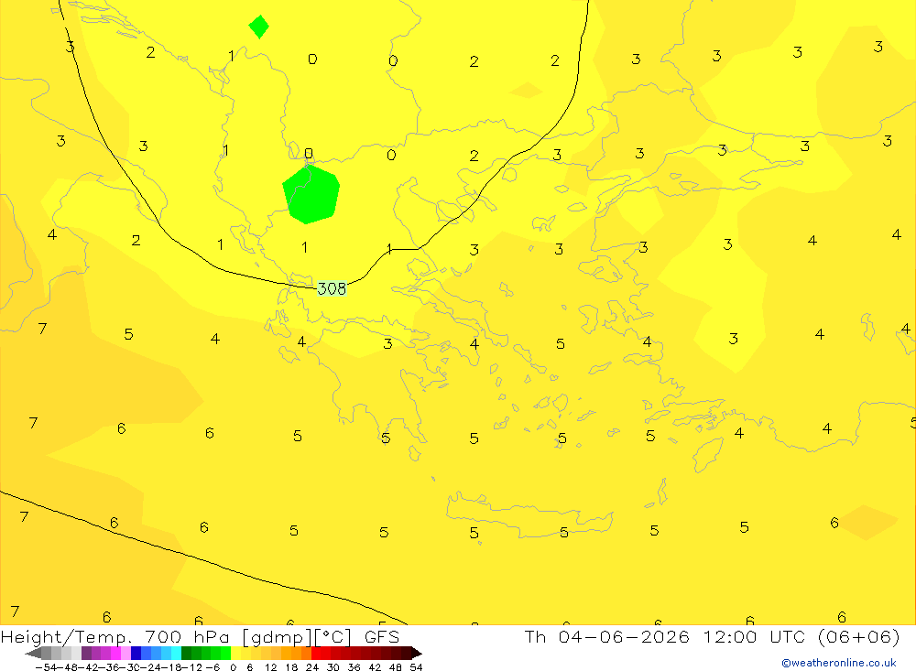Click the left gray arrow end of color scale
This screenshot has height=671, width=916.
point(33,653)
